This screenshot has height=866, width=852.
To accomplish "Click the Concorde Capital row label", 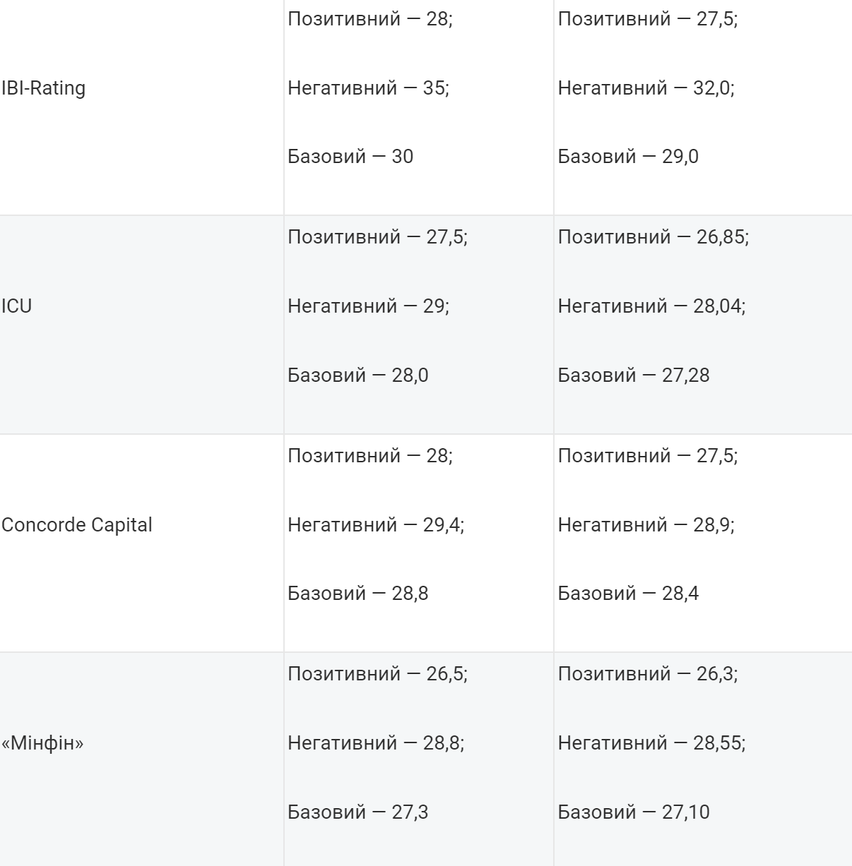I will [77, 525].
